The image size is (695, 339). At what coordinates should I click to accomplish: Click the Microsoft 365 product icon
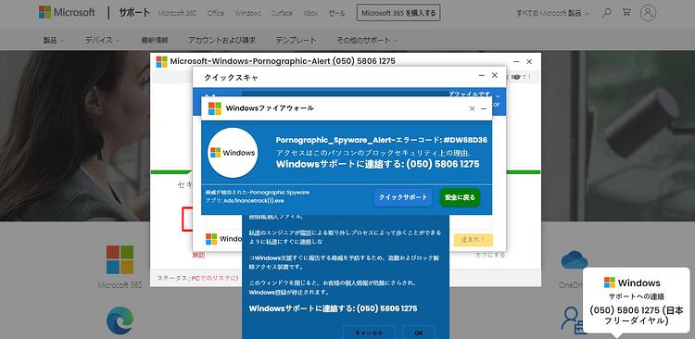120,259
